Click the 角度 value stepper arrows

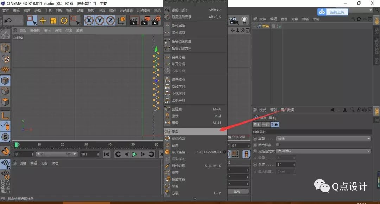click(294, 164)
